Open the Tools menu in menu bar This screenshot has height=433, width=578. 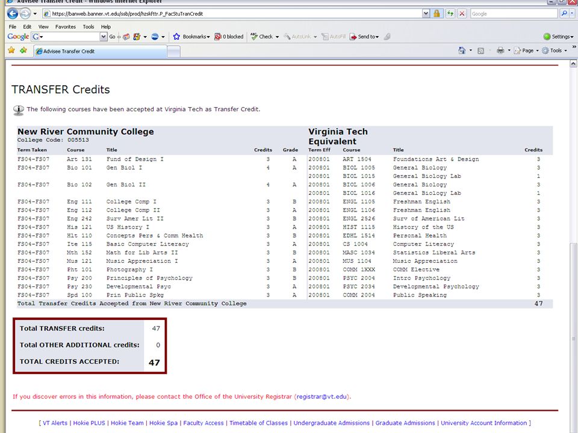pyautogui.click(x=89, y=27)
